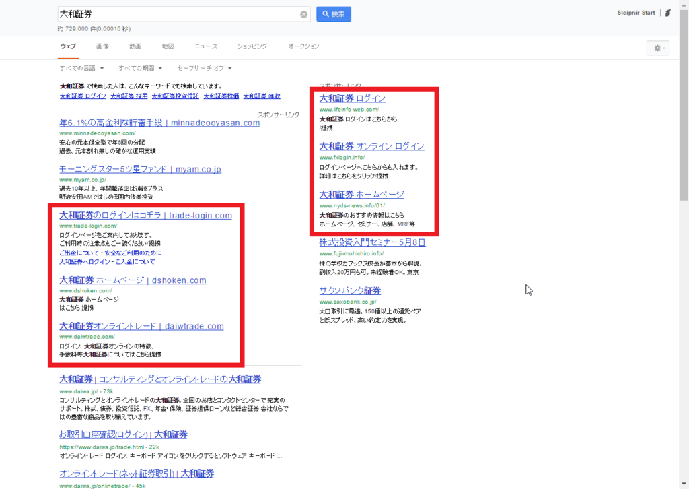Open 株式投資入門セミナー5月8日 ad link

click(372, 242)
